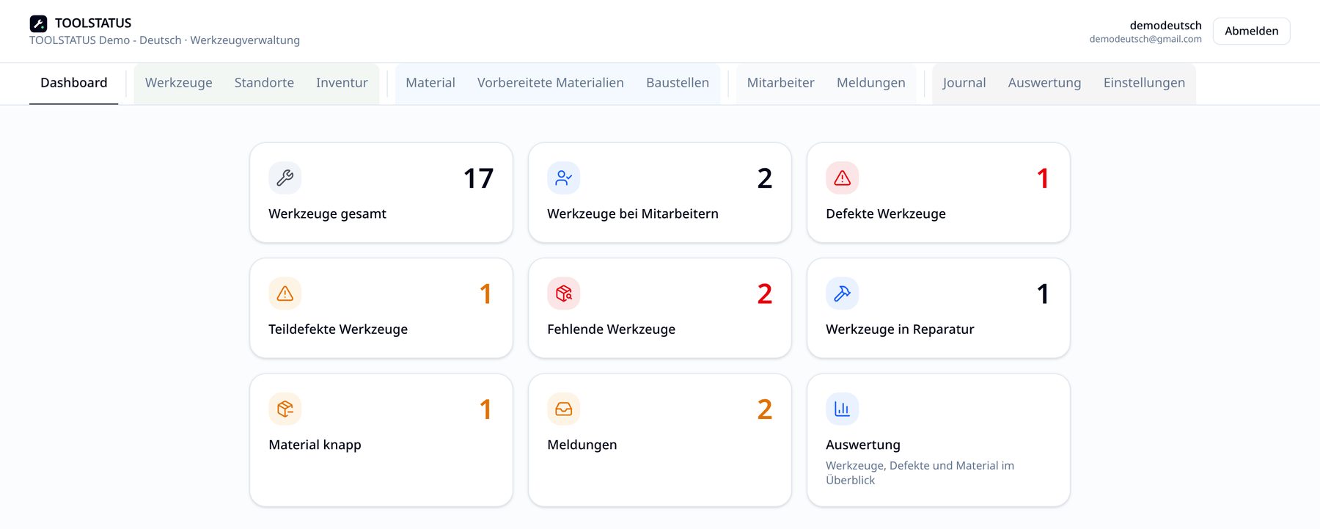Click the red warning icon on Defekte Werkzeuge
The width and height of the screenshot is (1320, 529).
(x=843, y=178)
